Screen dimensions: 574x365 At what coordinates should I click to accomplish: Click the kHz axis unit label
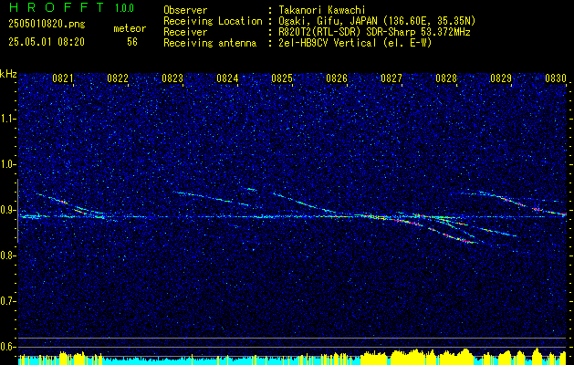[x=8, y=74]
